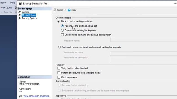The width and height of the screenshot is (177, 99).
Task: Select Back up to the existing media set
Action: [59, 21]
